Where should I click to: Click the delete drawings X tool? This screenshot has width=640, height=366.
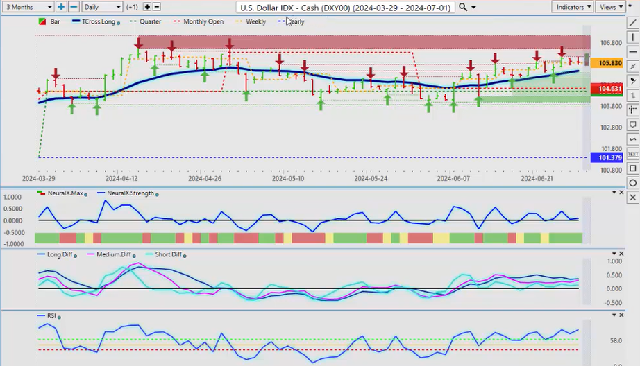coord(632,198)
